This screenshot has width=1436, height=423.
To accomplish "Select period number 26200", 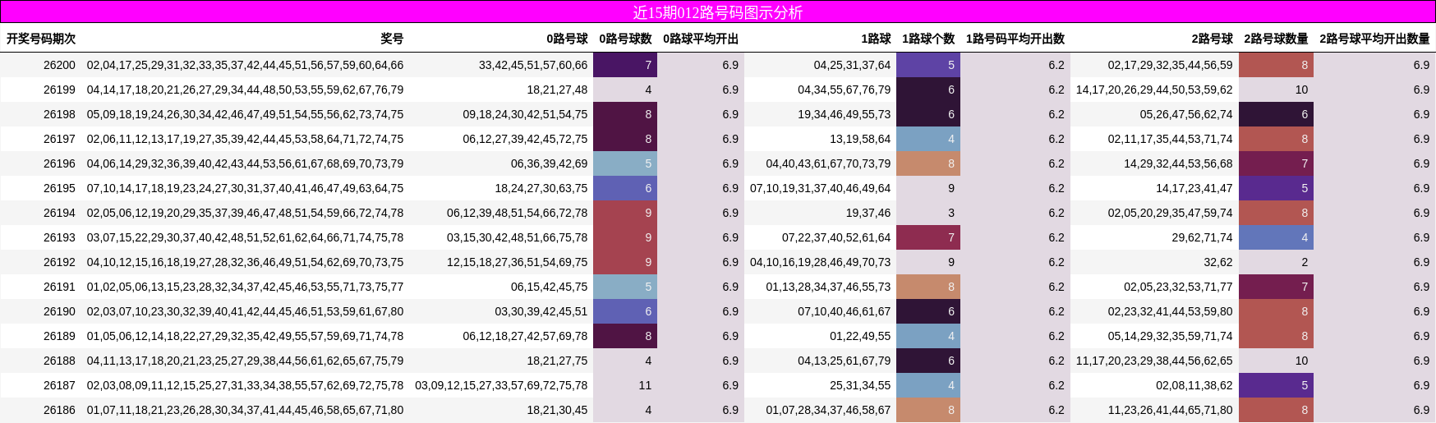I will click(x=59, y=65).
